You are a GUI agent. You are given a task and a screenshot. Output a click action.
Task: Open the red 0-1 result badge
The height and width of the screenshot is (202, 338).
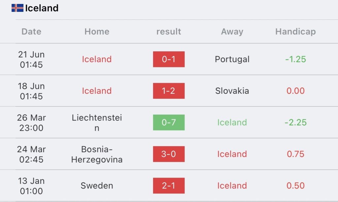(x=169, y=59)
